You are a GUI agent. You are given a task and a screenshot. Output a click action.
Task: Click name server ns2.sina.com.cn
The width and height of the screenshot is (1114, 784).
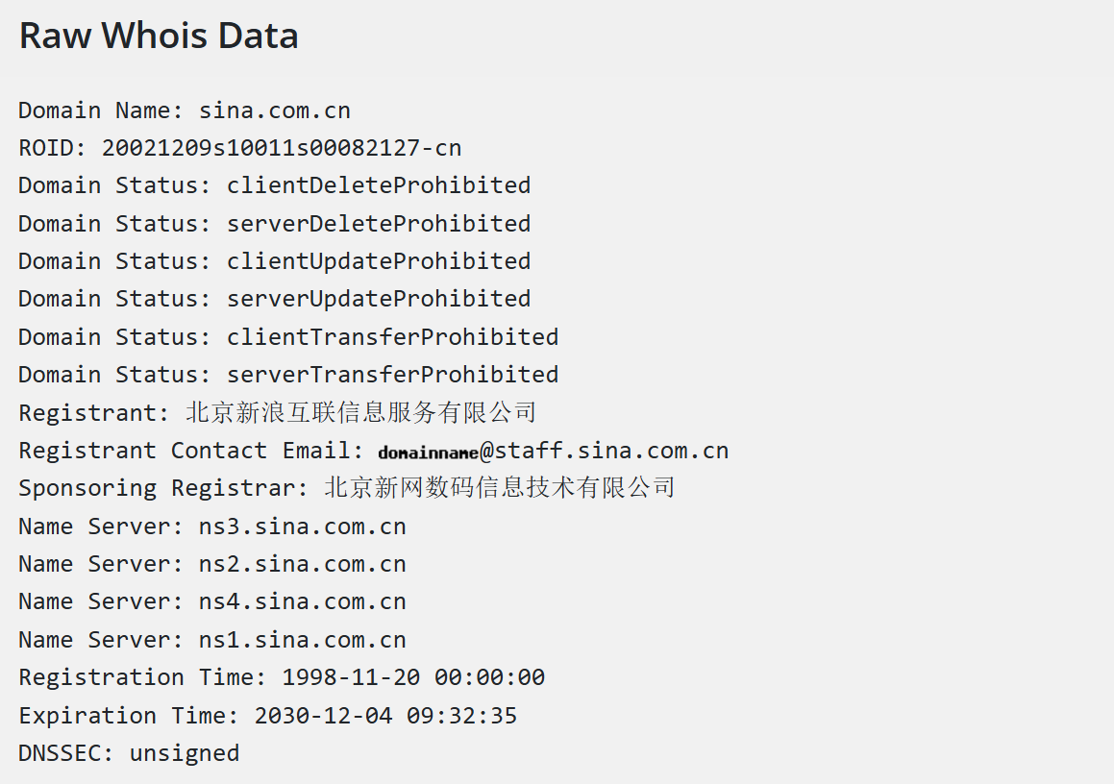pyautogui.click(x=302, y=564)
